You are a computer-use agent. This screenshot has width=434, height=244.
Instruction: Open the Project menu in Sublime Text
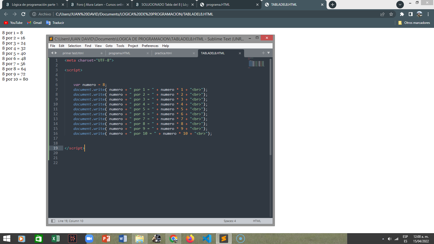click(133, 46)
